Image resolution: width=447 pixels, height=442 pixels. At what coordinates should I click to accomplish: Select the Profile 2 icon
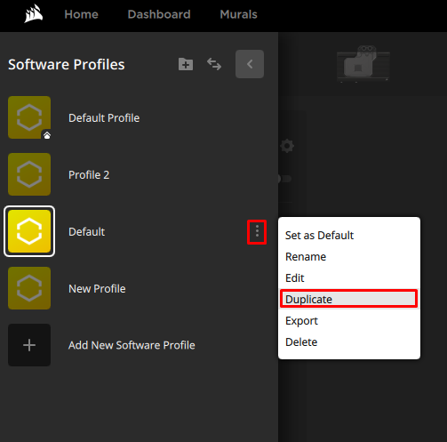click(29, 174)
